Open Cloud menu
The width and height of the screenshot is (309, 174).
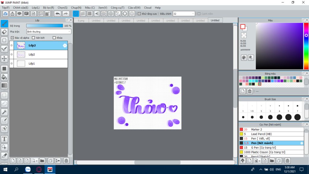coord(148,8)
